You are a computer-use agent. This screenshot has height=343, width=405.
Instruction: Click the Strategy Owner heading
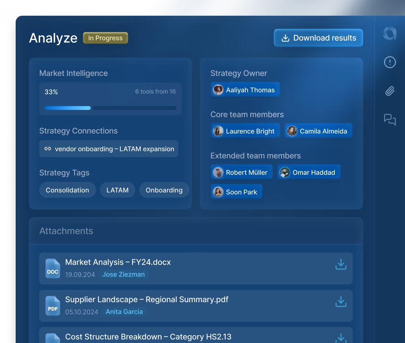pos(239,73)
